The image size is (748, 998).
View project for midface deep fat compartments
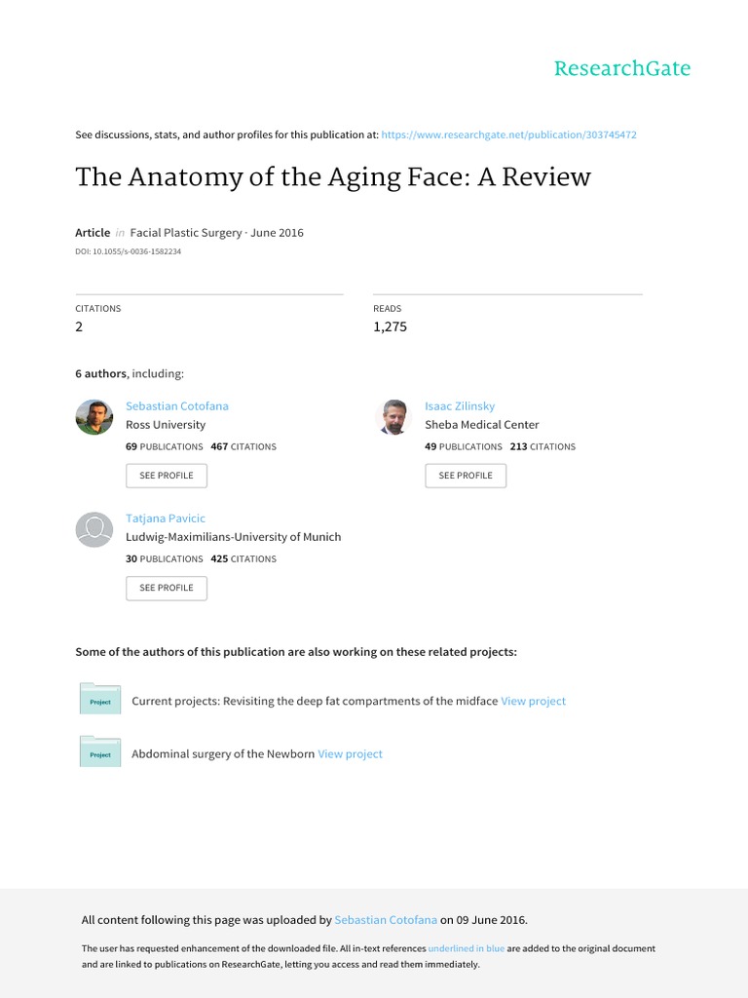[x=533, y=701]
